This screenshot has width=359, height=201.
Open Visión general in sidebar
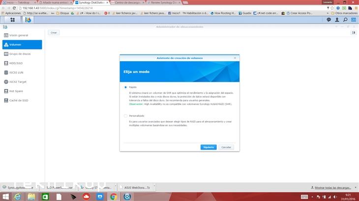tap(20, 35)
